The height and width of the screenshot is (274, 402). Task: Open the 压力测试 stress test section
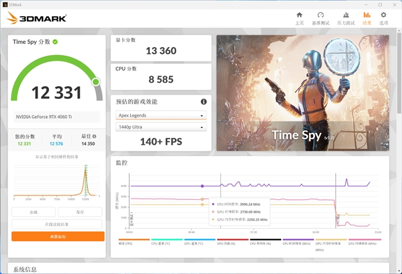click(346, 19)
